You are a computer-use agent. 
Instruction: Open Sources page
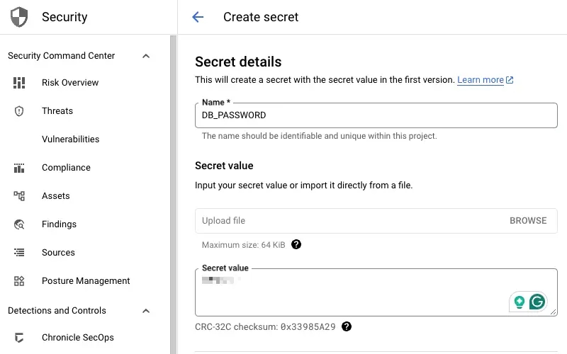tap(58, 253)
